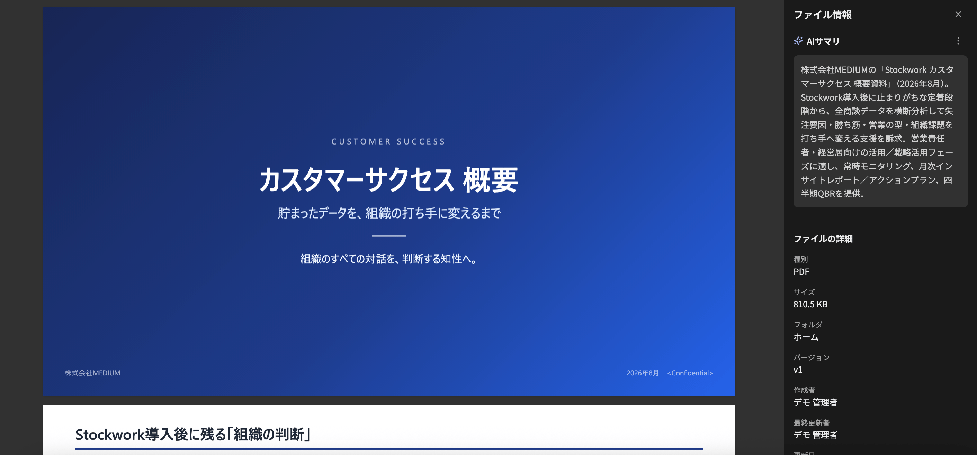Click the ファイルの詳細 section heading
977x455 pixels.
point(823,239)
